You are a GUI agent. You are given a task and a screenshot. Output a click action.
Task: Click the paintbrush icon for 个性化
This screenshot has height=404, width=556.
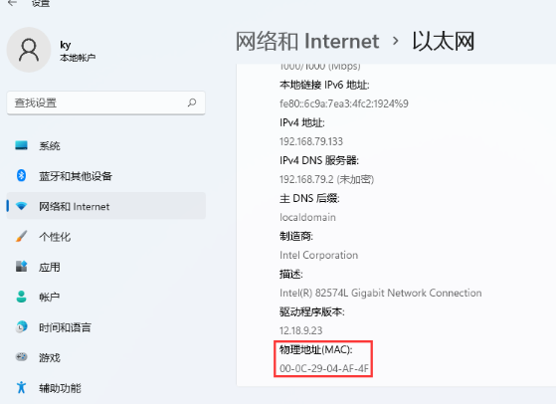21,236
